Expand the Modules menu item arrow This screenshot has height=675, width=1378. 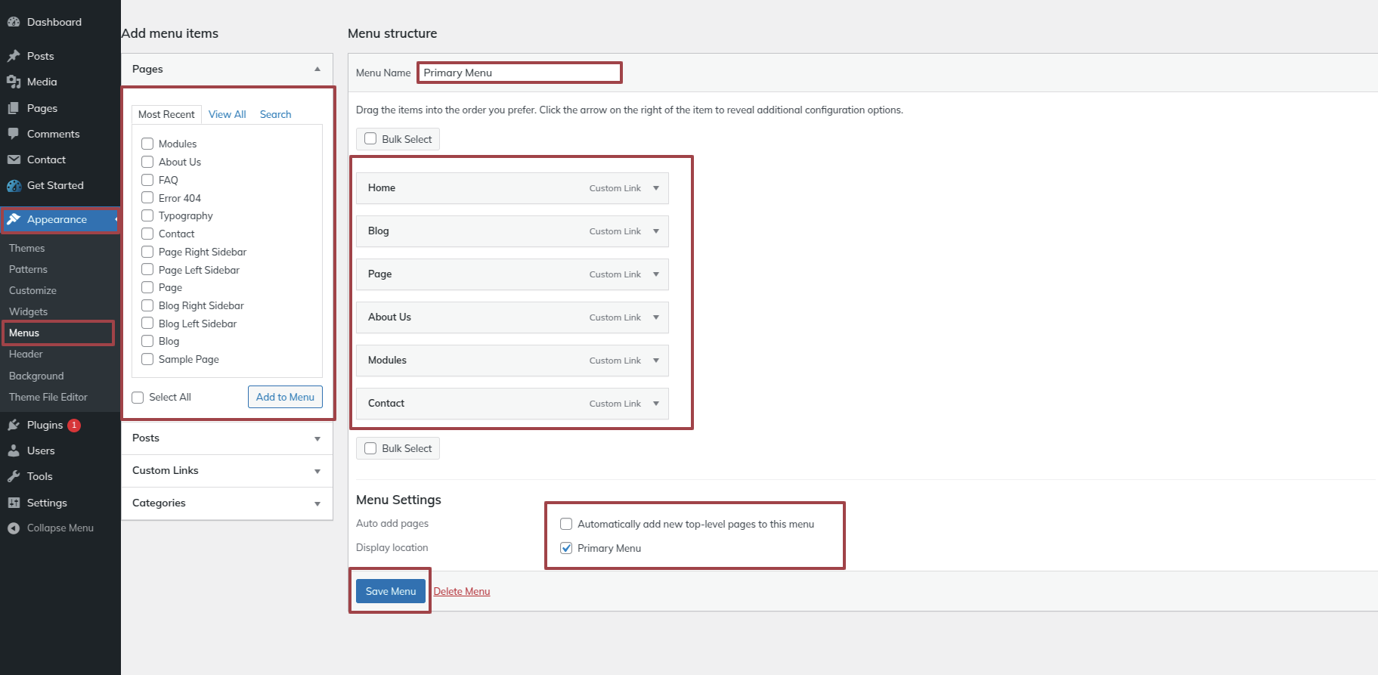pos(656,361)
